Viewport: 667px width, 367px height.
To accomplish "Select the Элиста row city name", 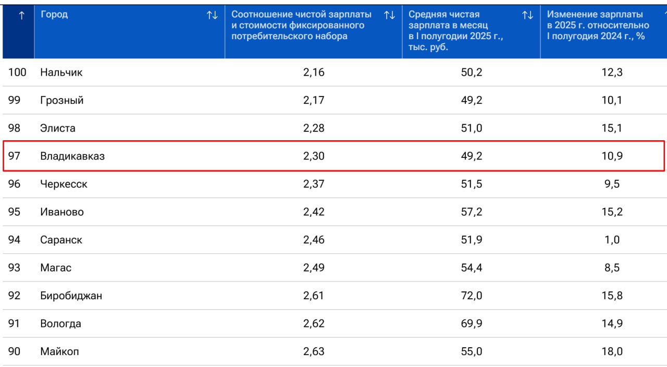I will [x=57, y=128].
